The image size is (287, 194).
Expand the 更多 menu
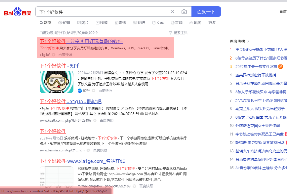coord(212,23)
